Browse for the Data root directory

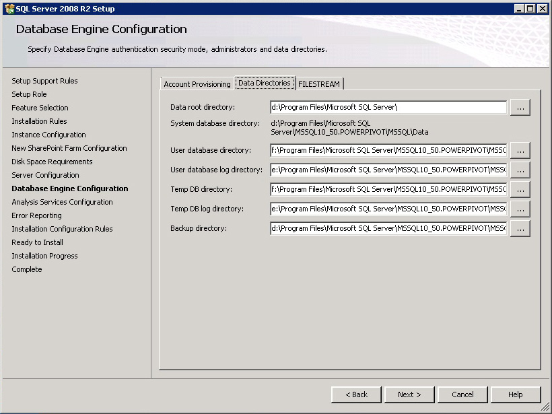(x=520, y=108)
